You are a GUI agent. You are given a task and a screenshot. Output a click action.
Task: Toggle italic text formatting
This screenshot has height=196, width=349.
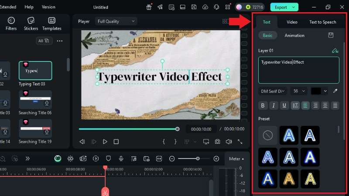(x=274, y=105)
